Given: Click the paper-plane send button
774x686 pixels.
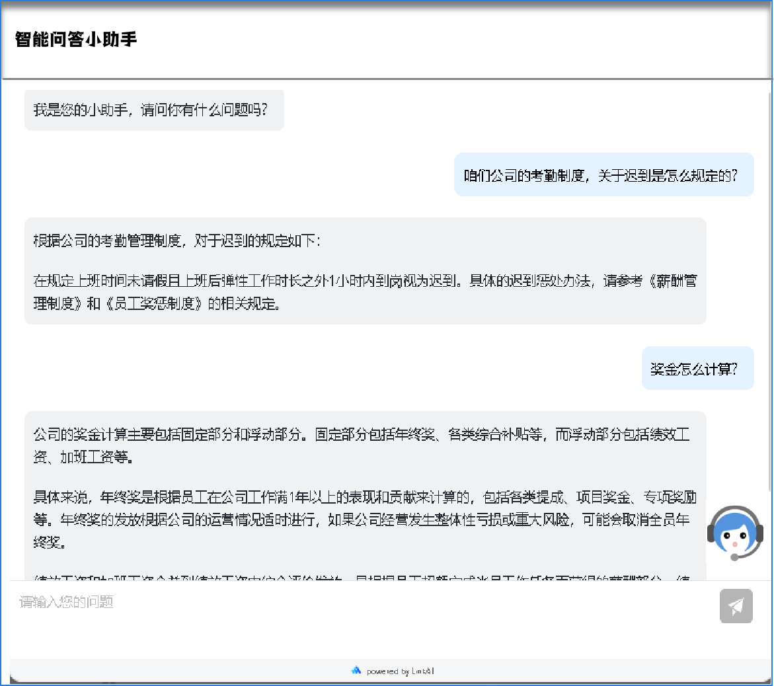Looking at the screenshot, I should [736, 605].
